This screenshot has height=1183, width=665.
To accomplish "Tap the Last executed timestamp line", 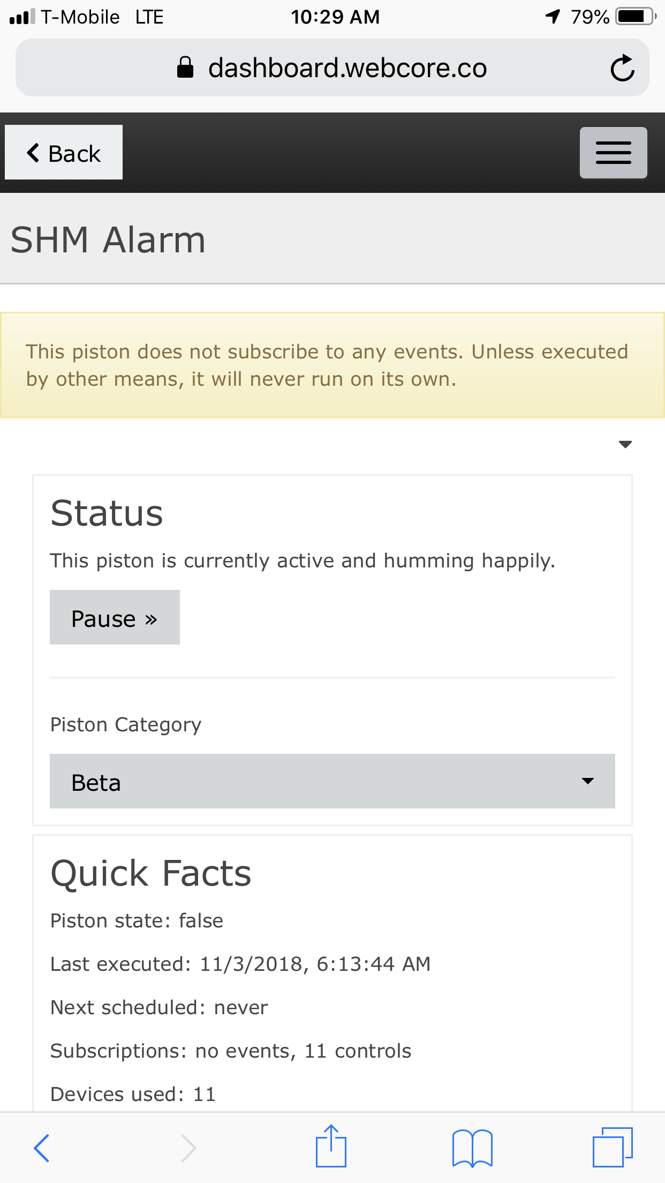I will pos(240,964).
